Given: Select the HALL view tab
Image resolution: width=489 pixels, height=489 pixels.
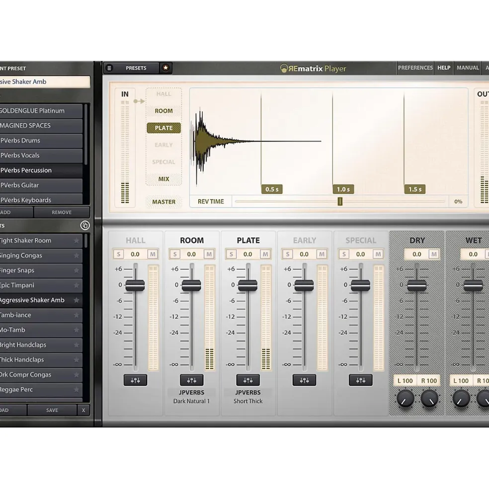Looking at the screenshot, I should coord(163,94).
